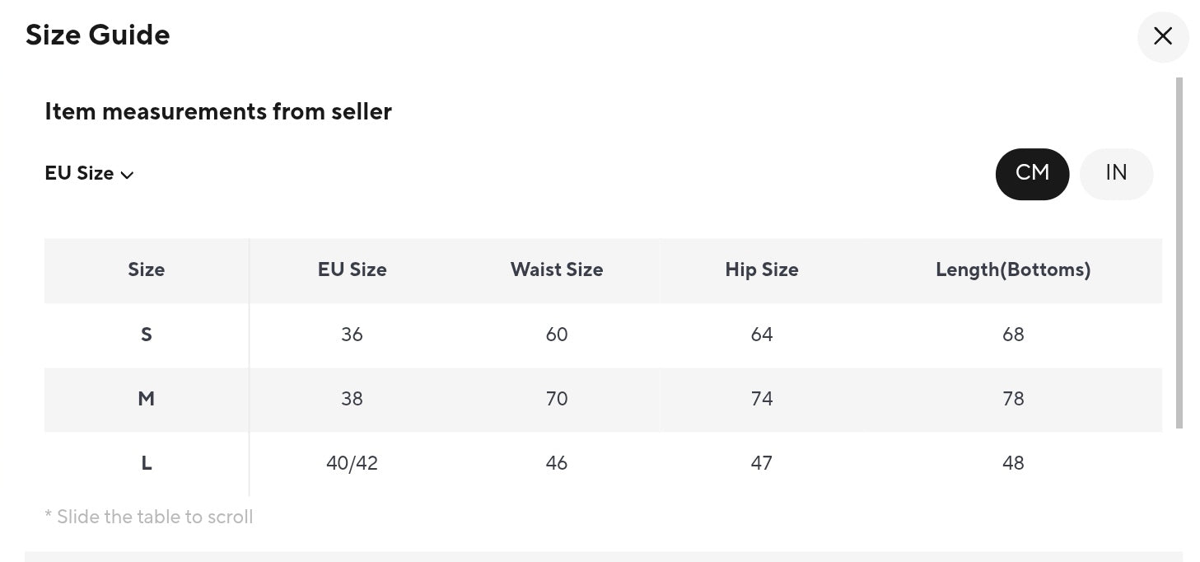Click the Waist Size column header
Screen dimensions: 1200x562
[x=557, y=269]
